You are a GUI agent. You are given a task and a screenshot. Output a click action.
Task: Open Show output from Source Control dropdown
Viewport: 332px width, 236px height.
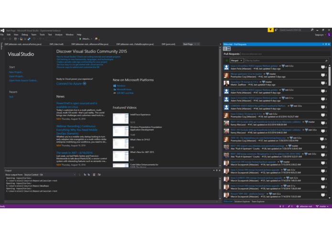tap(50, 175)
